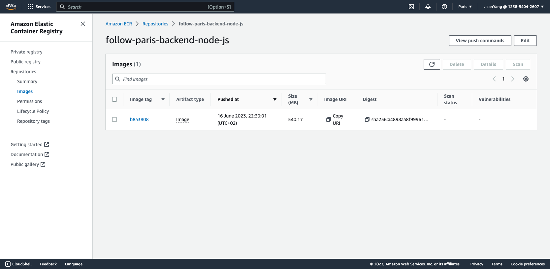Image resolution: width=550 pixels, height=269 pixels.
Task: Open Public registry in sidebar
Action: coord(25,62)
